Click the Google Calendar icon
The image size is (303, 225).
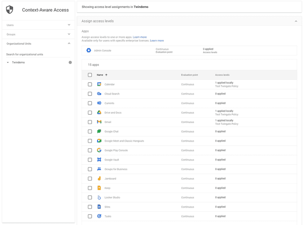(x=99, y=84)
